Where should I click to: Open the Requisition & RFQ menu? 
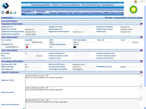(x=29, y=13)
